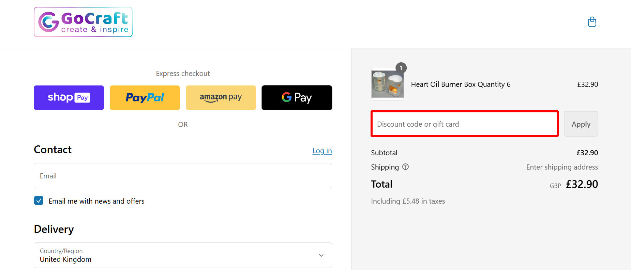Click the GoCraft logo

pyautogui.click(x=83, y=22)
